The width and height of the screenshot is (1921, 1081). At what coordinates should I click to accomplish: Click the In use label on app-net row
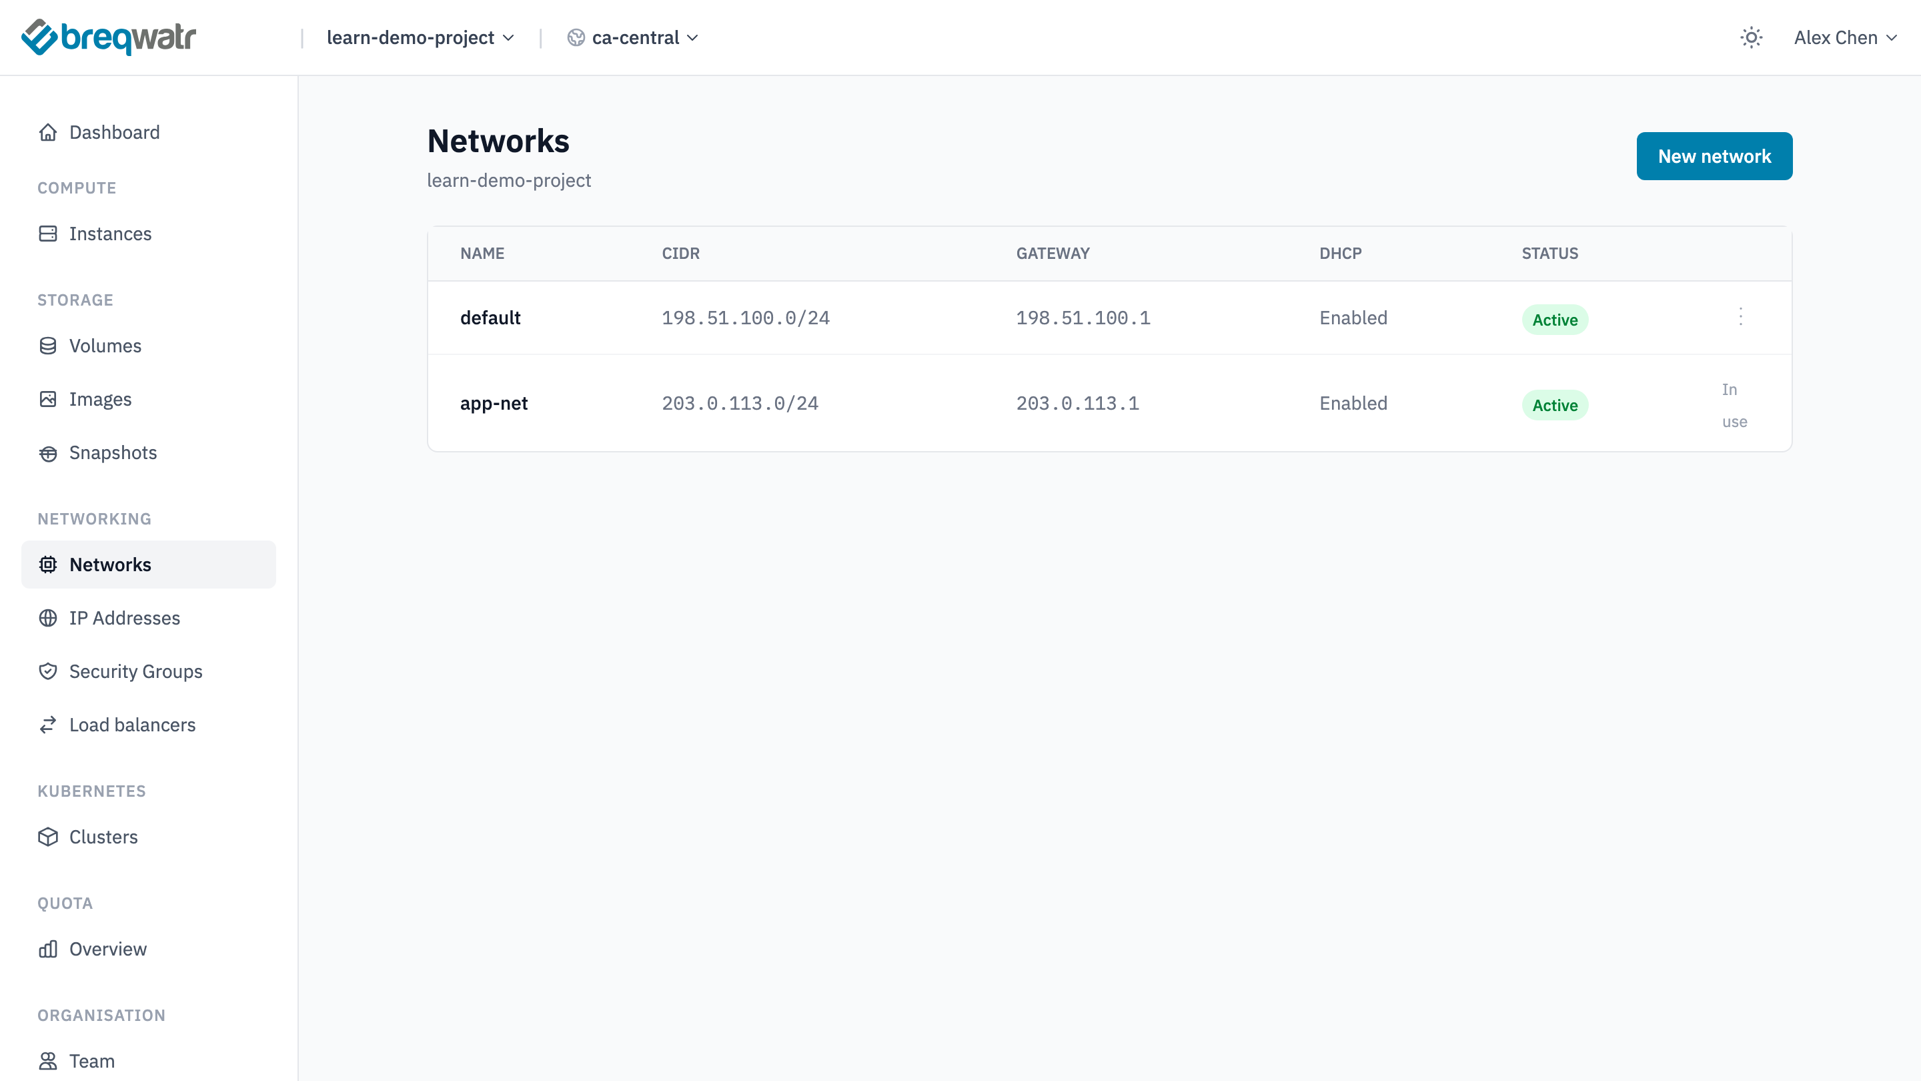point(1734,405)
